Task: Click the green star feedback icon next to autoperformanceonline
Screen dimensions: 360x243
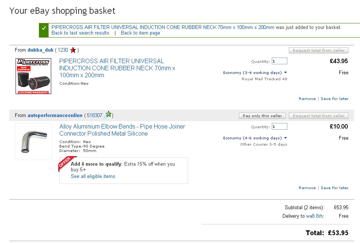Action: click(x=108, y=115)
